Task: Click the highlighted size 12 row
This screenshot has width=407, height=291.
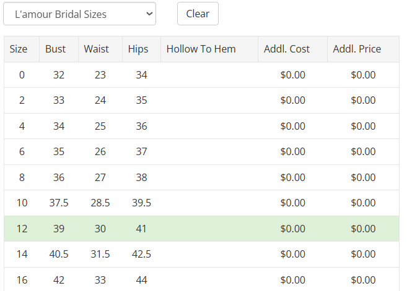Action: [201, 229]
